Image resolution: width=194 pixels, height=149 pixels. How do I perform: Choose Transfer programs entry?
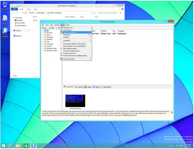76,53
